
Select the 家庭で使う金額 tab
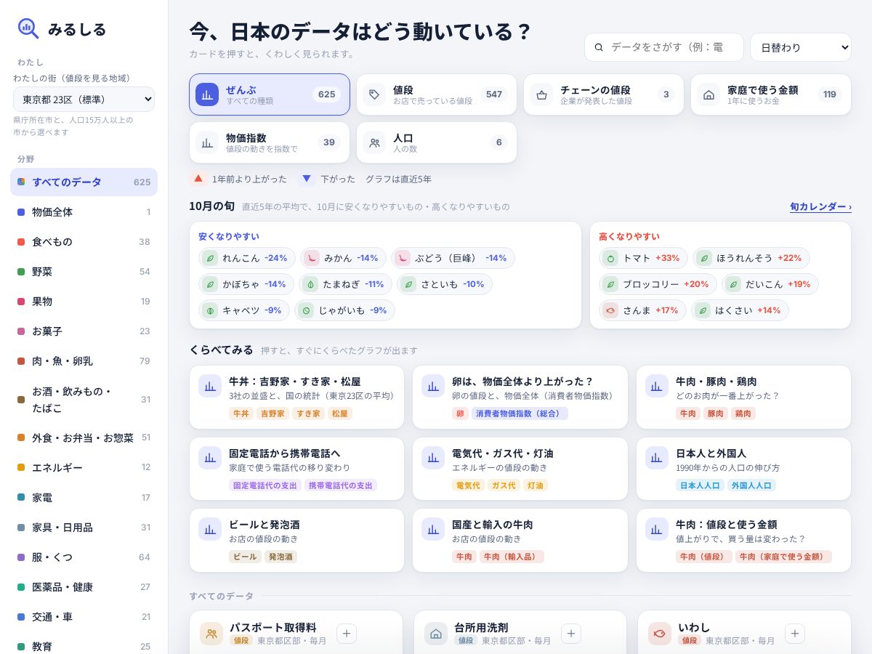point(771,94)
